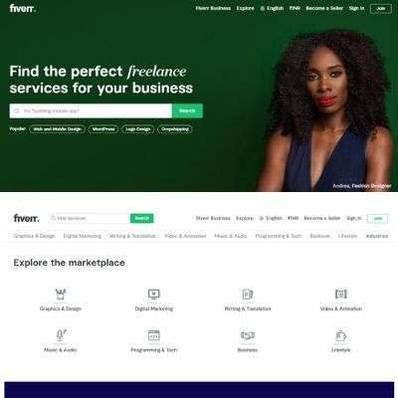Select the Writing & Translation category icon
The image size is (398, 398).
tap(248, 294)
